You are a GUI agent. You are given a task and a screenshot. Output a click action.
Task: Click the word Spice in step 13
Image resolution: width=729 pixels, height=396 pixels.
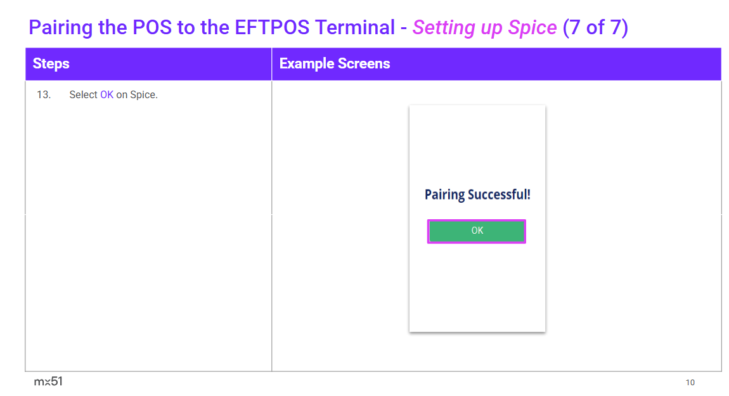click(x=143, y=95)
